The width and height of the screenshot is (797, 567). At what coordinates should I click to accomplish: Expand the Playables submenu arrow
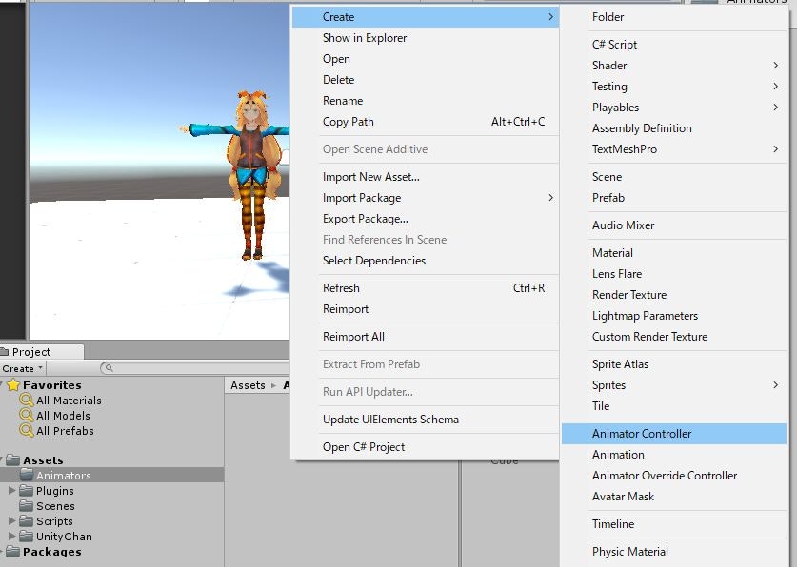pos(775,108)
